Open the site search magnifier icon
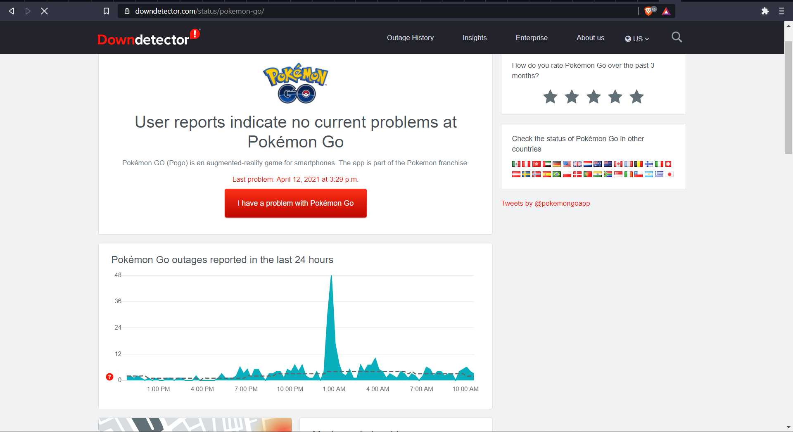 coord(677,38)
